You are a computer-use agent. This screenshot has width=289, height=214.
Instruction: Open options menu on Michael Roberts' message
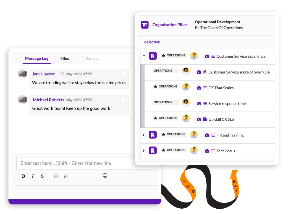pos(123,100)
